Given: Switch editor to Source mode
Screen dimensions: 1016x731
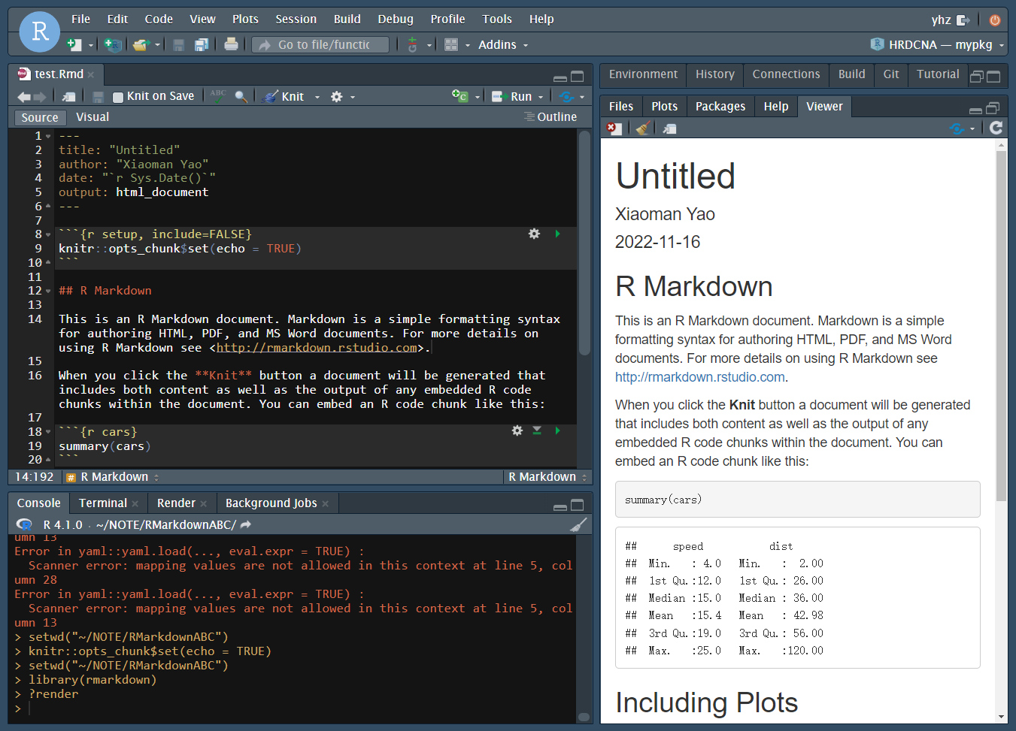Looking at the screenshot, I should tap(40, 117).
